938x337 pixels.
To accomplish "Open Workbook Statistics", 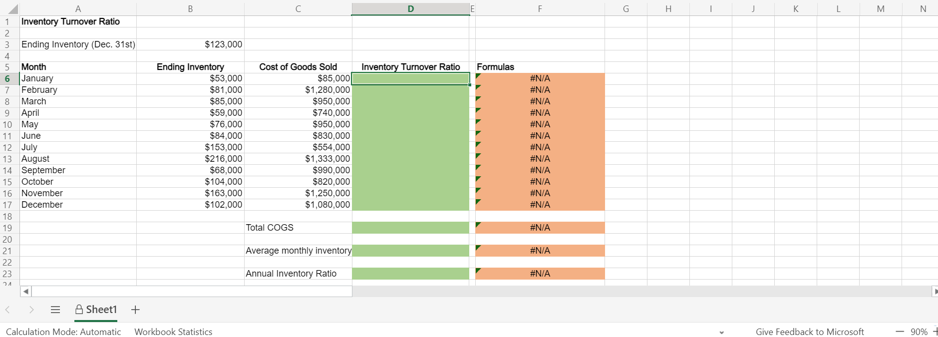I will (173, 332).
